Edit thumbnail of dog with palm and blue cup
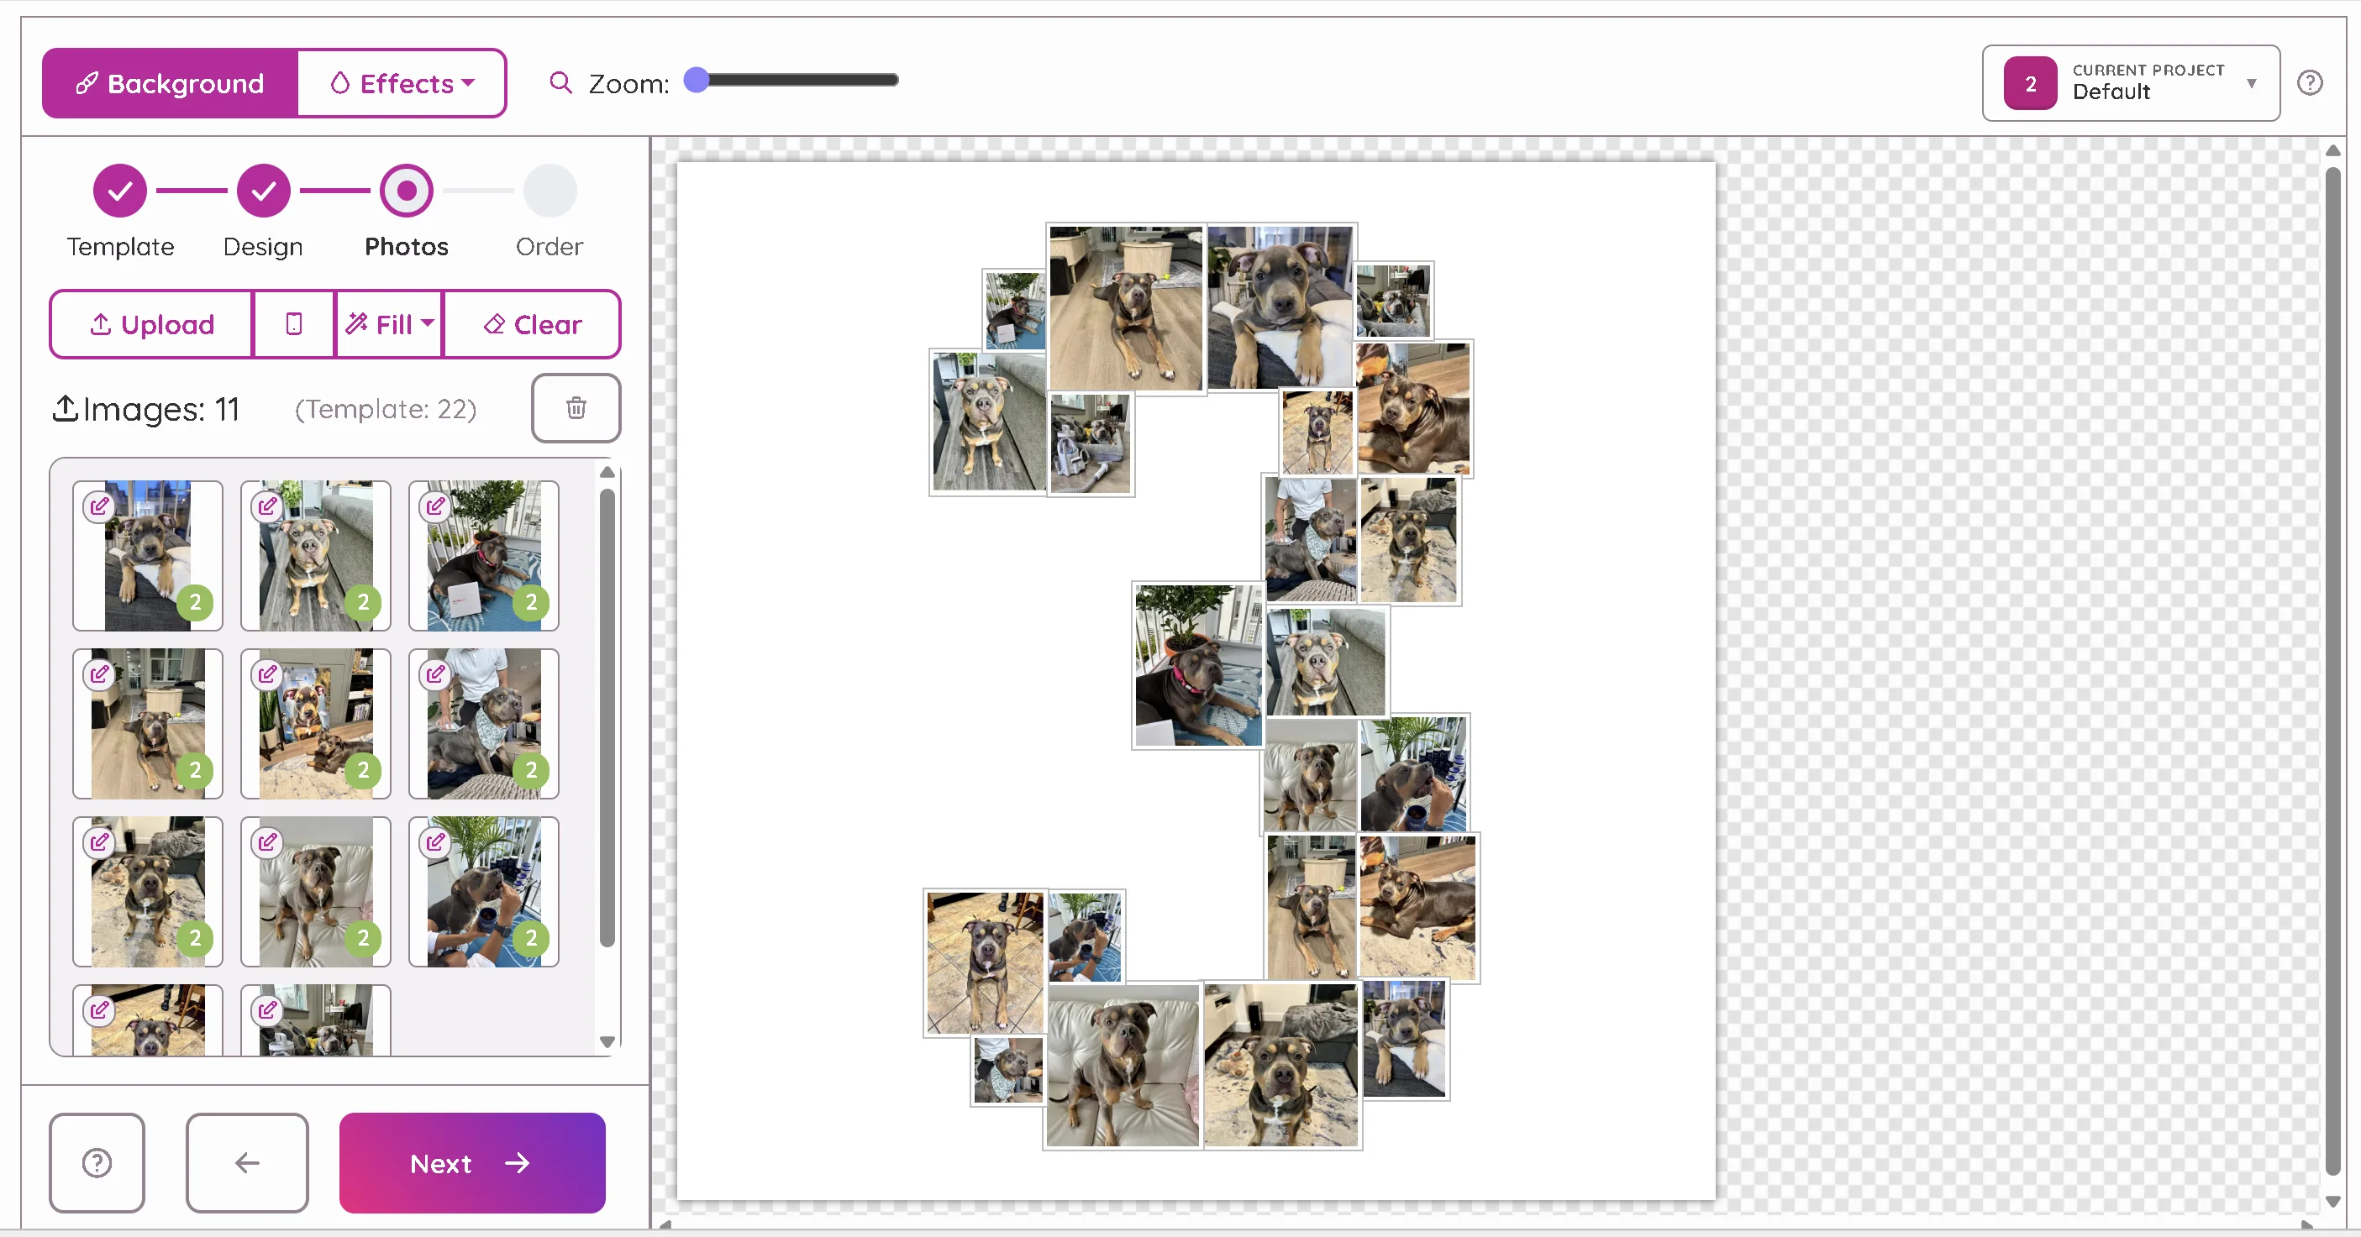The width and height of the screenshot is (2361, 1237). [x=435, y=842]
